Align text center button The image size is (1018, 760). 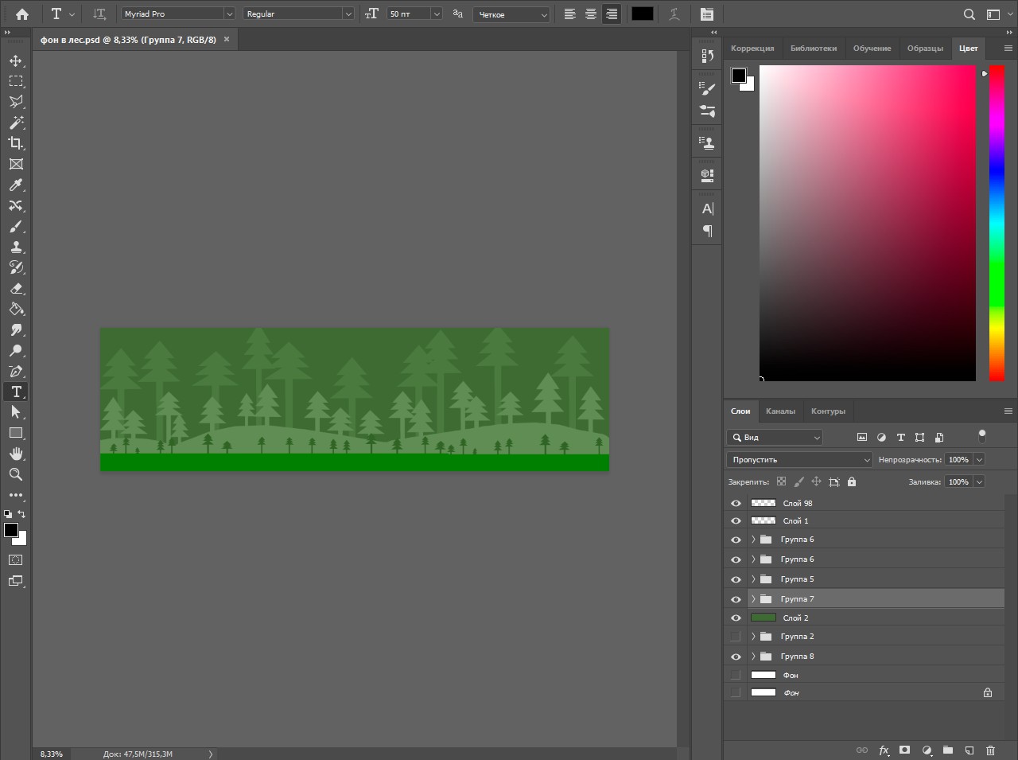click(x=591, y=14)
